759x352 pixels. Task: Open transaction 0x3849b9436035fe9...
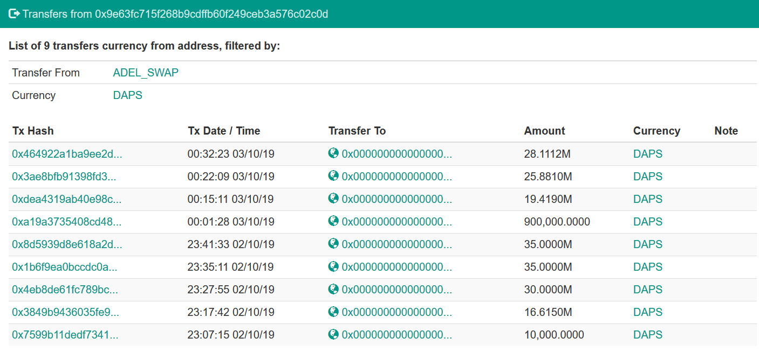66,312
